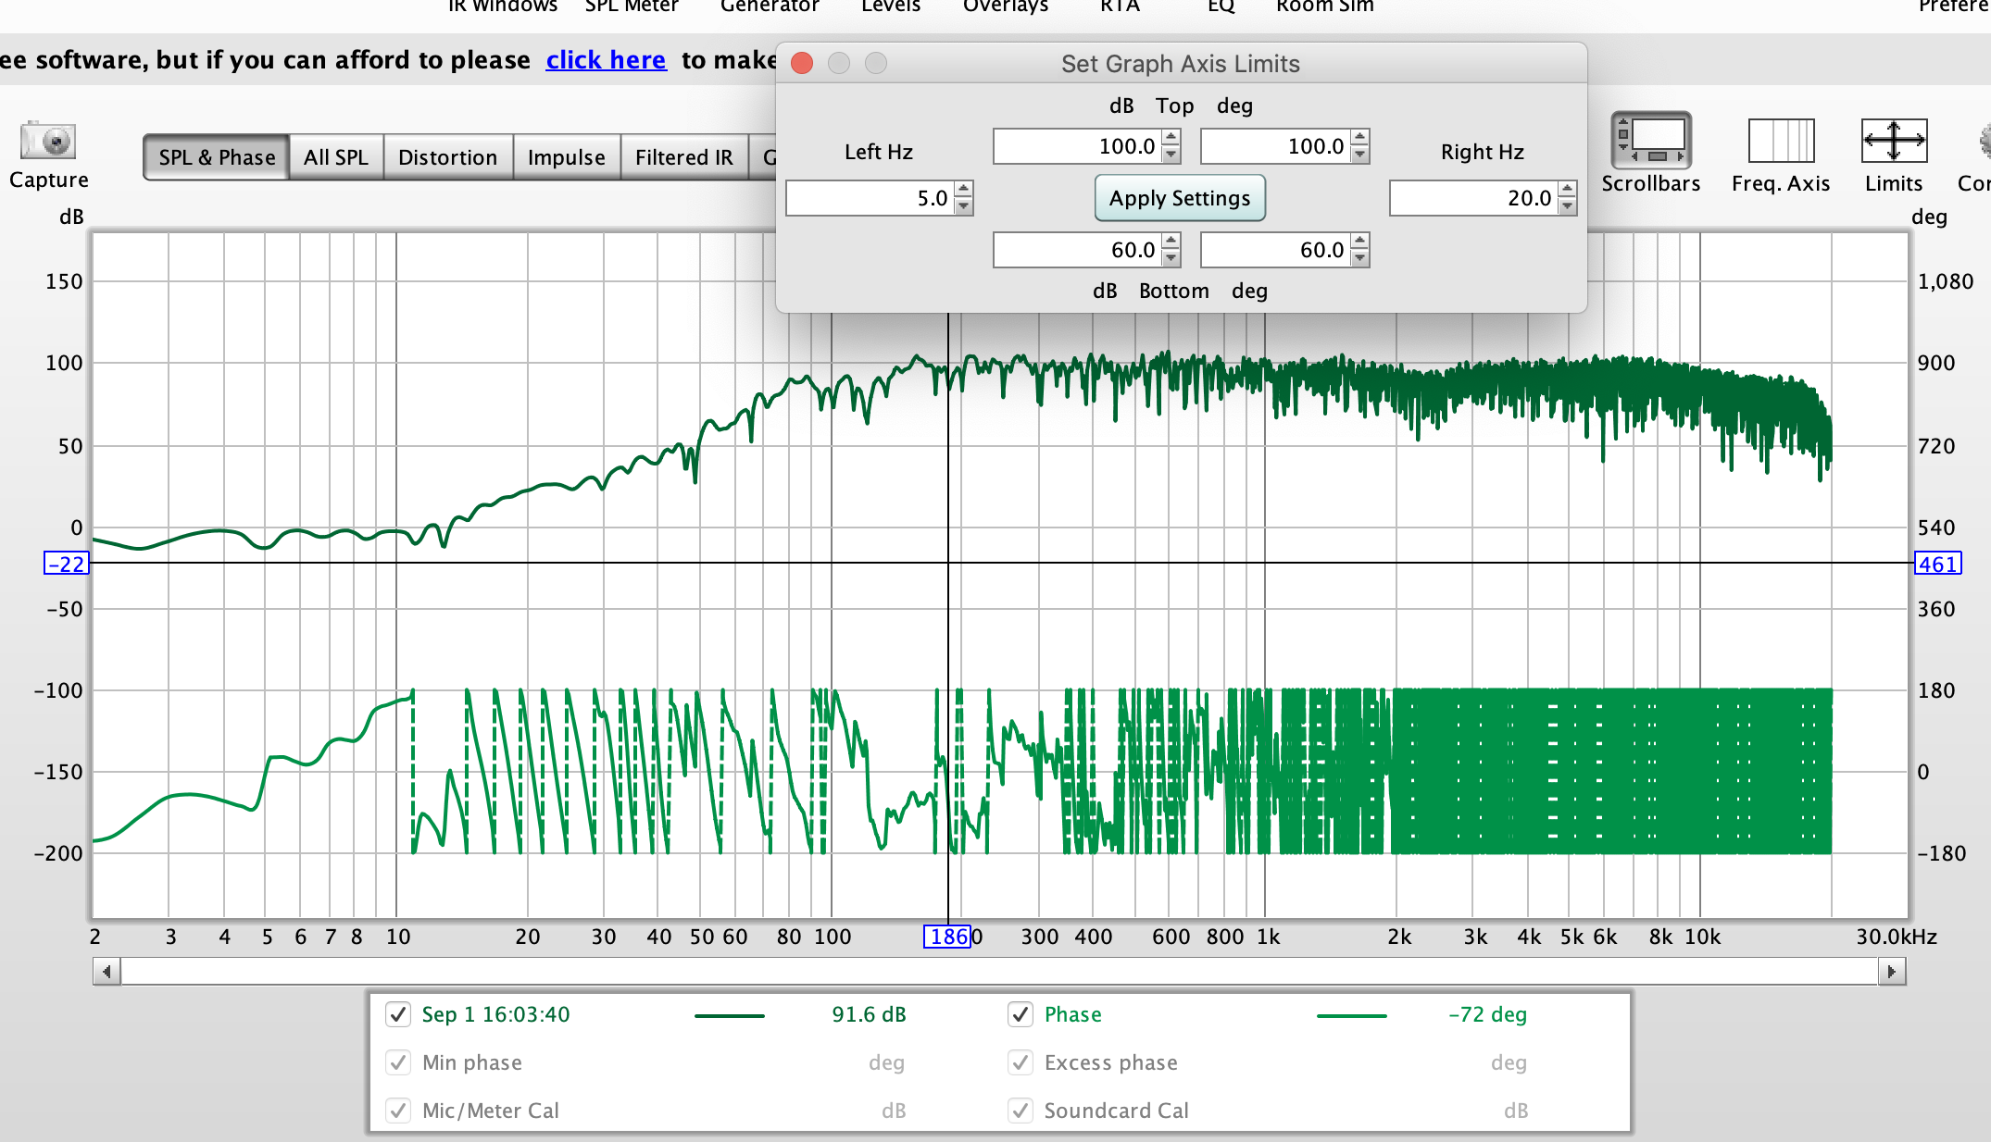The width and height of the screenshot is (1991, 1142).
Task: Click the Capture camera icon
Action: tap(48, 142)
